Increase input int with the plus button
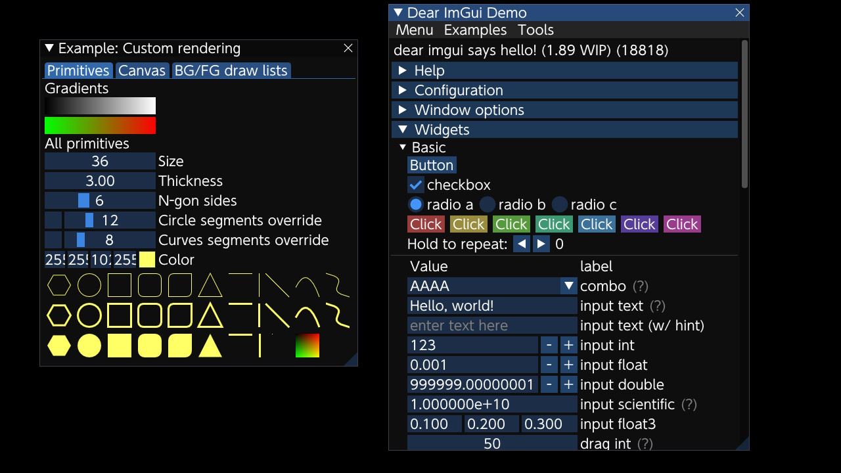This screenshot has height=473, width=841. point(569,345)
